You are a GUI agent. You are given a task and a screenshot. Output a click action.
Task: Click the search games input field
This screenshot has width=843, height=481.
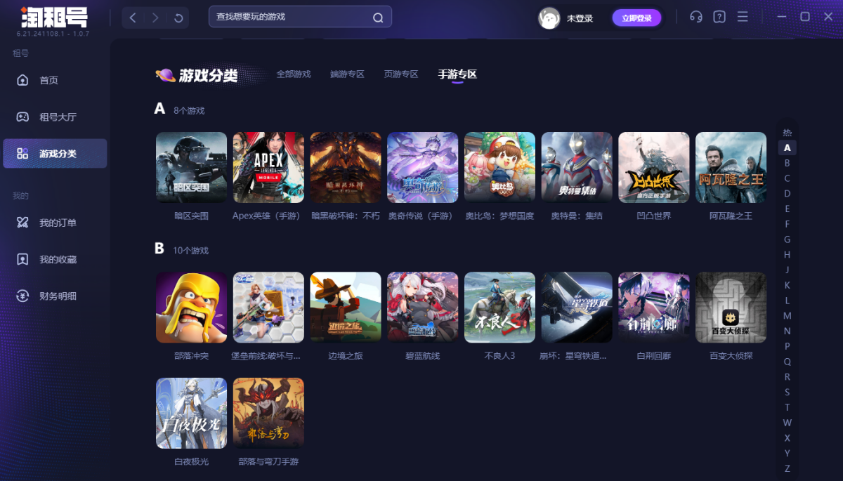[x=292, y=17]
